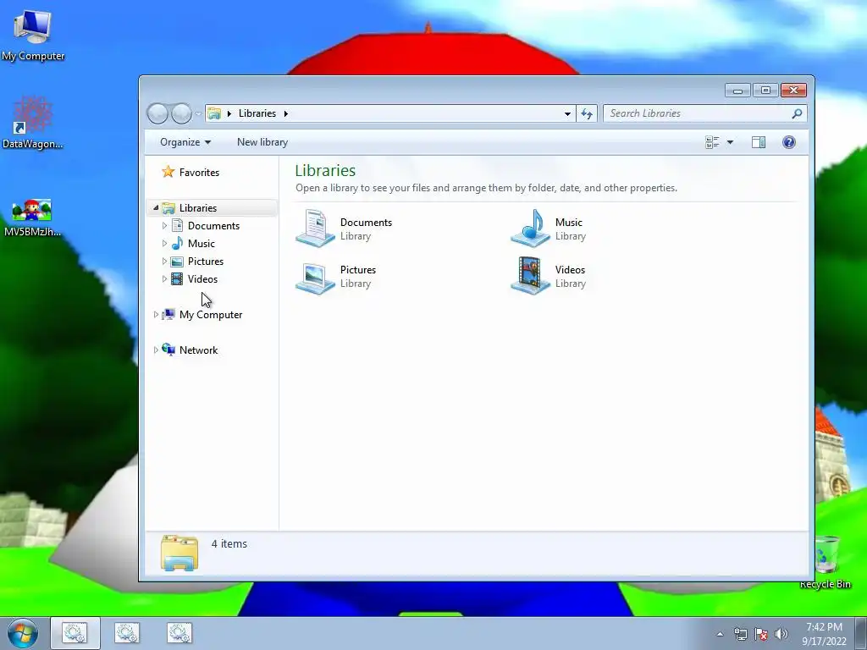
Task: Open the Recycle Bin
Action: (x=825, y=562)
